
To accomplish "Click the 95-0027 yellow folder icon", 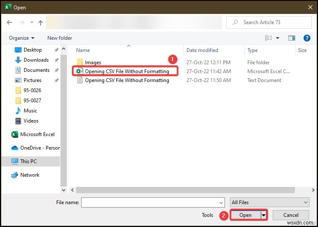I will pos(18,101).
